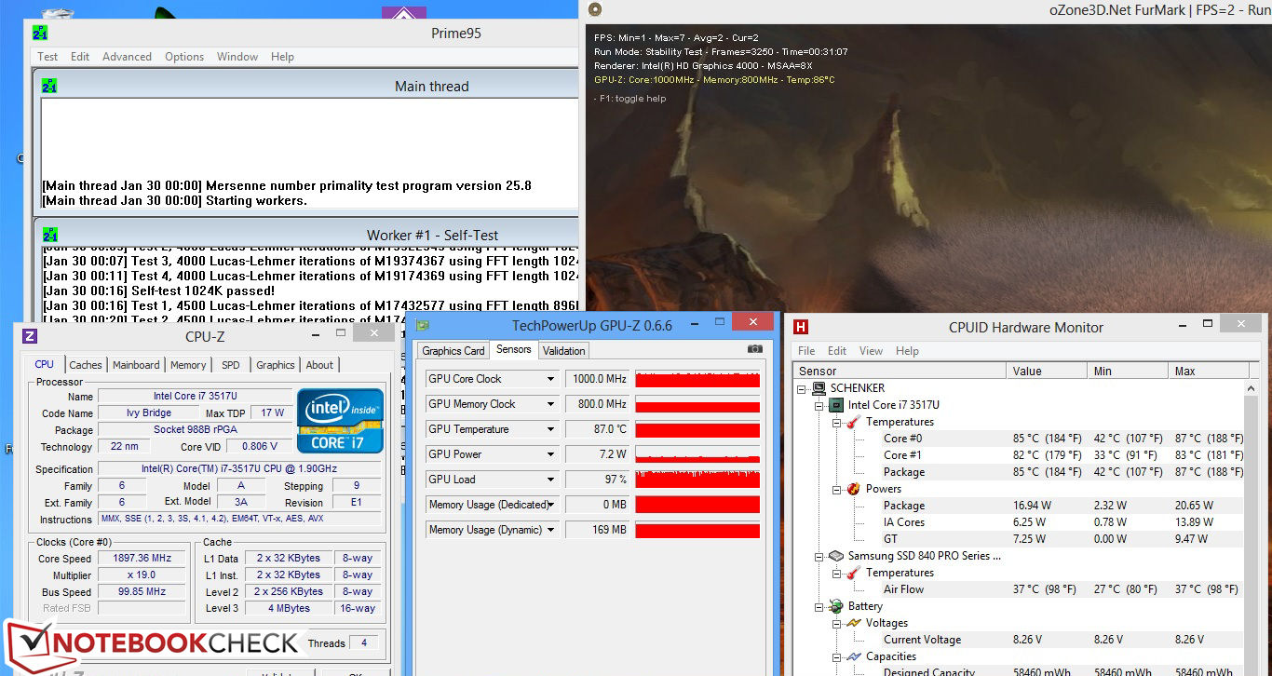1272x676 pixels.
Task: Click the Capacities icon under Battery
Action: tap(853, 656)
